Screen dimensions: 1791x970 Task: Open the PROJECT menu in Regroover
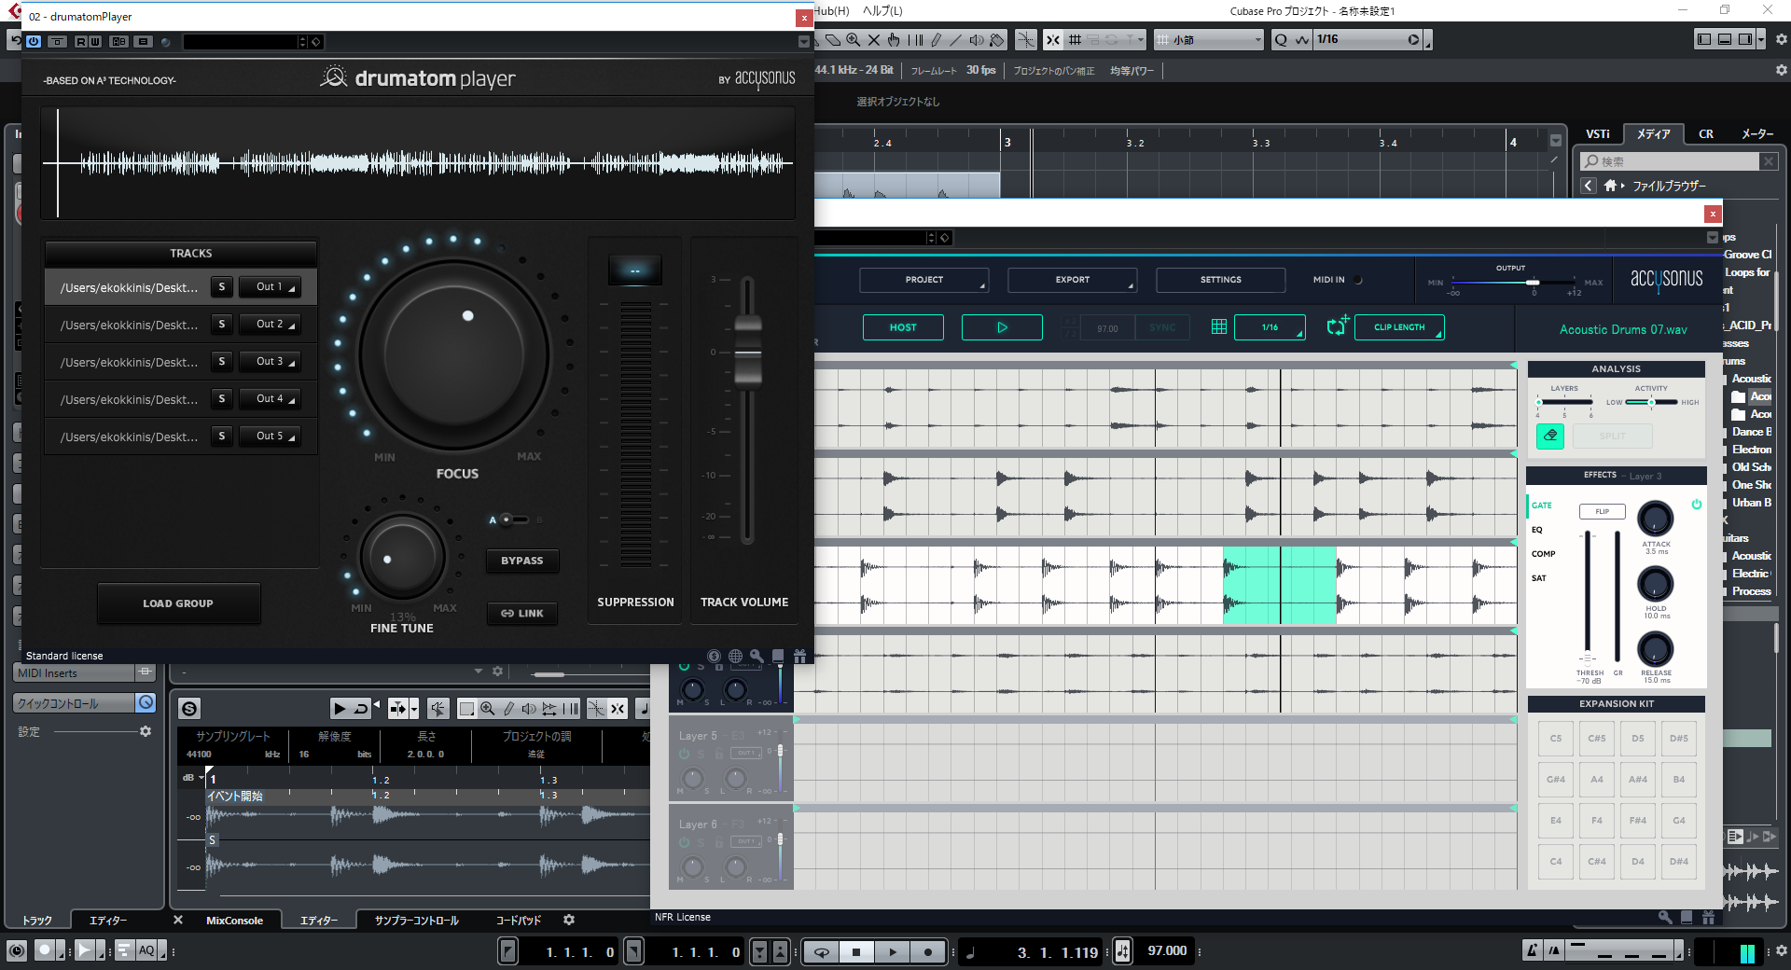tap(923, 280)
